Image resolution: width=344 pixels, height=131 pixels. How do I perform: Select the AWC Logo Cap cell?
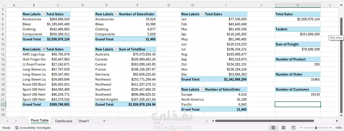pyautogui.click(x=34, y=54)
